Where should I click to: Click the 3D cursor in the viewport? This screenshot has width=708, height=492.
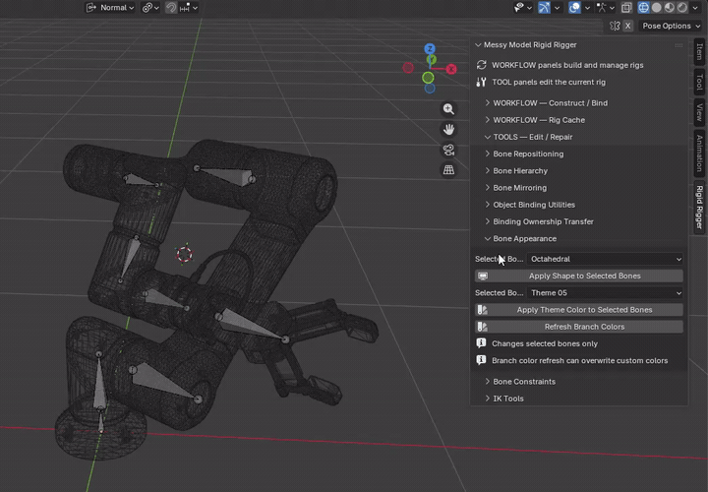184,254
